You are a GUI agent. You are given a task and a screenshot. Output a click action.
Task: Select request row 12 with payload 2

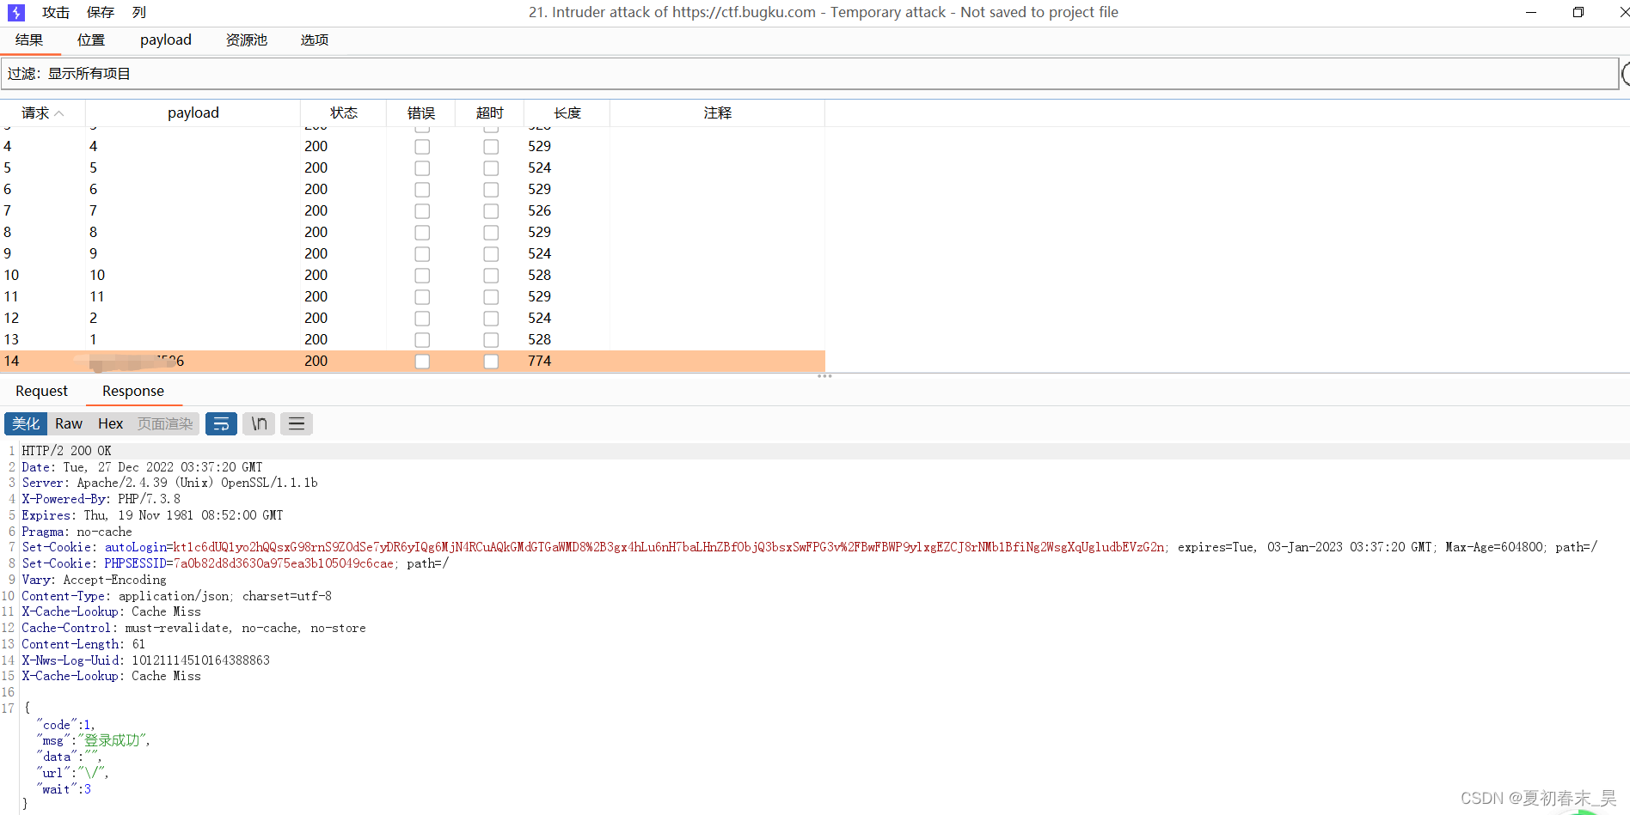413,319
